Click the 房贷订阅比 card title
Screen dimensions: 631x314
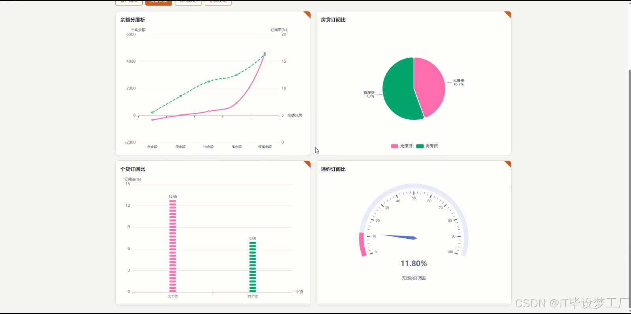pos(333,20)
